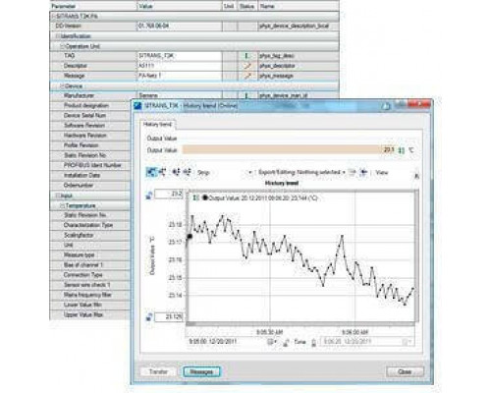Click the padlock icon right of Time label
Viewport: 491px width, 393px height.
pos(313,343)
